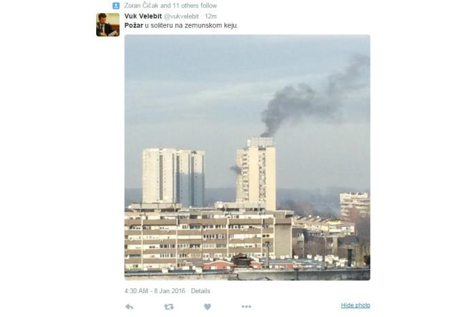Click the twin high-rise towers in the photo
This screenshot has width=469, height=317.
coord(173,177)
